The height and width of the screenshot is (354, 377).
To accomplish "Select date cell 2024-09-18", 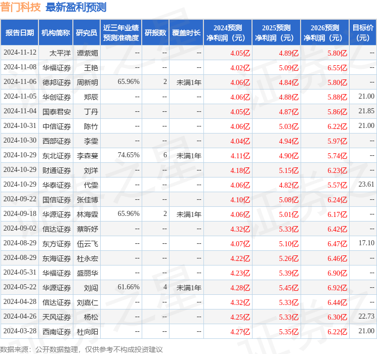I will [20, 213].
